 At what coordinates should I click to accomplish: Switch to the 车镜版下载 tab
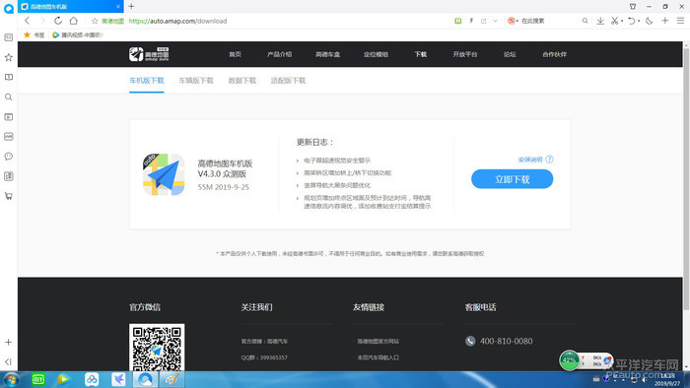pos(196,81)
